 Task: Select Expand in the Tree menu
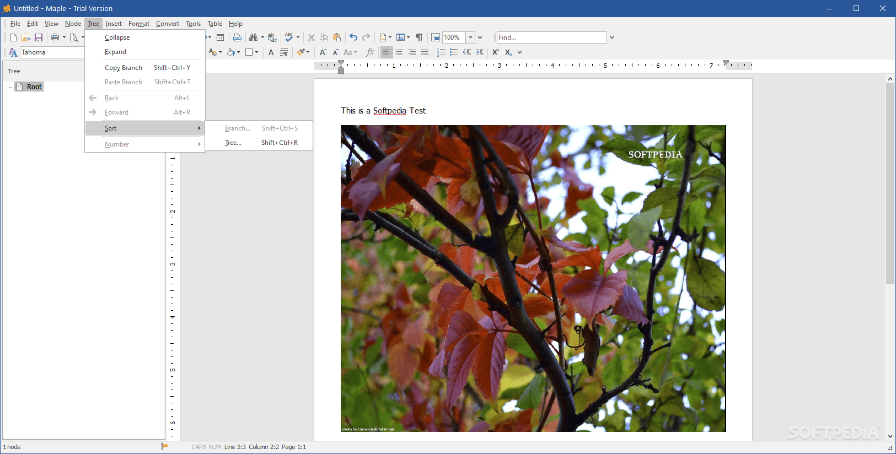[x=145, y=52]
